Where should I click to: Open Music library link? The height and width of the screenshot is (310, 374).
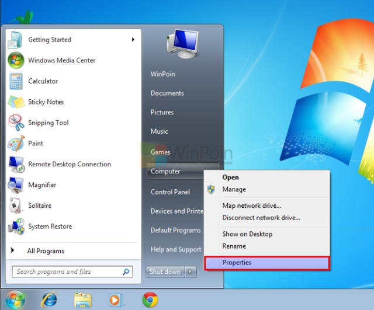coord(159,131)
